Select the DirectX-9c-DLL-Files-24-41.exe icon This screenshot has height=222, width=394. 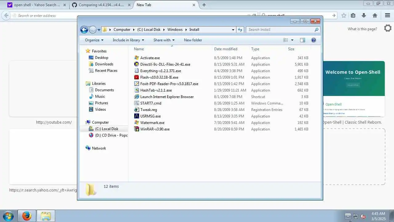click(x=137, y=64)
